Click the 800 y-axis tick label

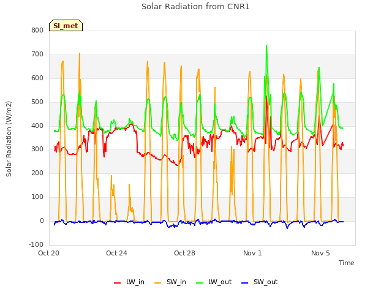coord(37,30)
